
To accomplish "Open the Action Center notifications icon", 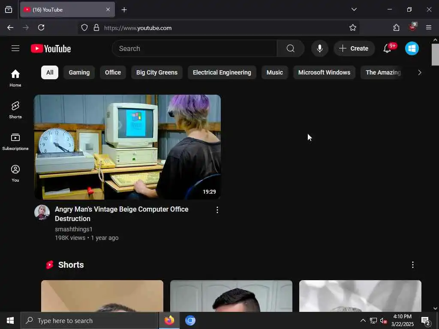I will click(426, 320).
